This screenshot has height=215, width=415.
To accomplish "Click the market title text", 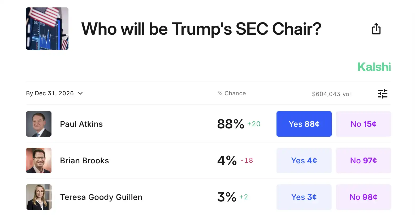I will (x=202, y=29).
